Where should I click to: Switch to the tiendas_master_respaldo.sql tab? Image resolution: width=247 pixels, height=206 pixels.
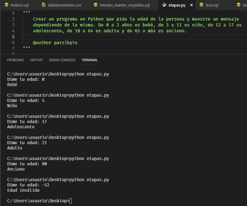pyautogui.click(x=124, y=5)
